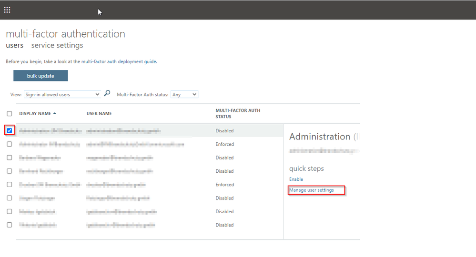The height and width of the screenshot is (257, 476).
Task: Click the search magnifier icon beside View
Action: pyautogui.click(x=107, y=94)
